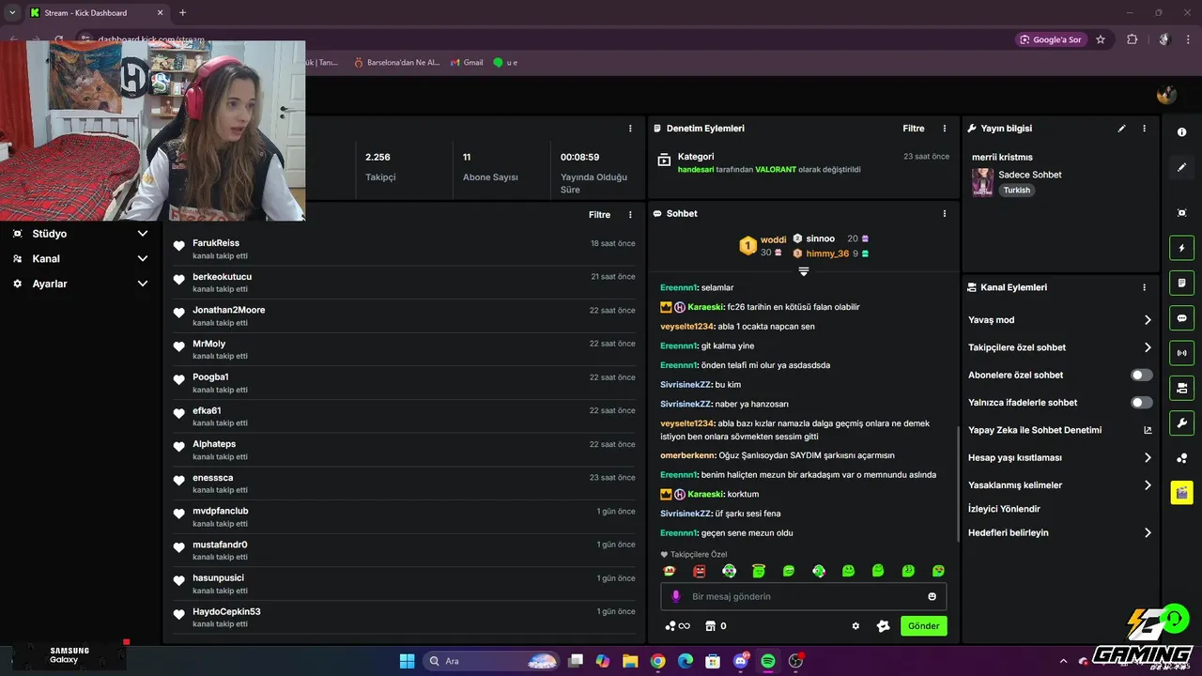This screenshot has height=676, width=1202.
Task: Click Windows Start button on taskbar
Action: click(407, 661)
